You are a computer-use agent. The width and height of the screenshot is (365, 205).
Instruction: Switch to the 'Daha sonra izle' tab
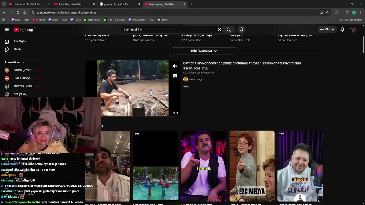[x=27, y=4]
